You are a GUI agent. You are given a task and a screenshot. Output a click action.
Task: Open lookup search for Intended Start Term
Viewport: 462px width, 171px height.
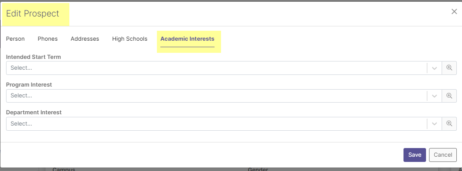449,68
